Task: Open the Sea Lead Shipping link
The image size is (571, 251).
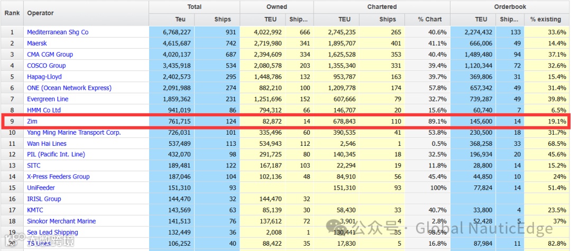Action: pyautogui.click(x=52, y=232)
